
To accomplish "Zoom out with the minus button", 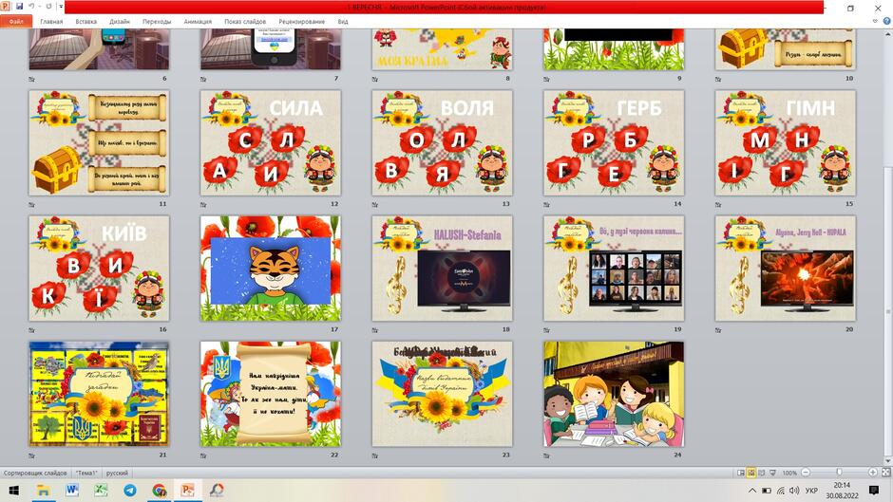I will [x=806, y=473].
